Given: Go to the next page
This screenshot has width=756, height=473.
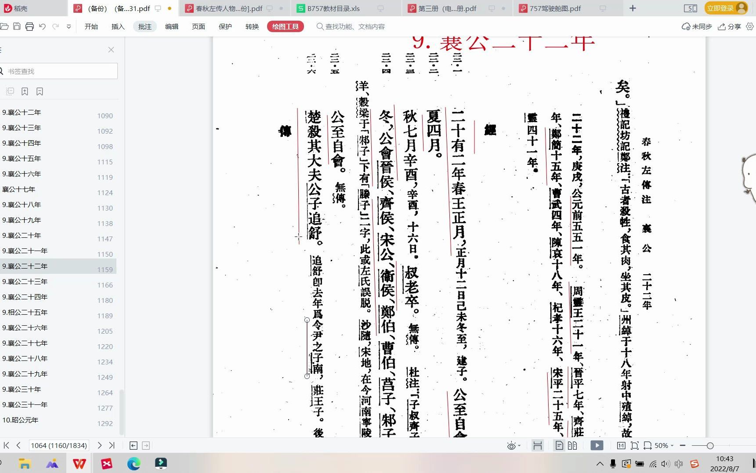Looking at the screenshot, I should point(100,445).
